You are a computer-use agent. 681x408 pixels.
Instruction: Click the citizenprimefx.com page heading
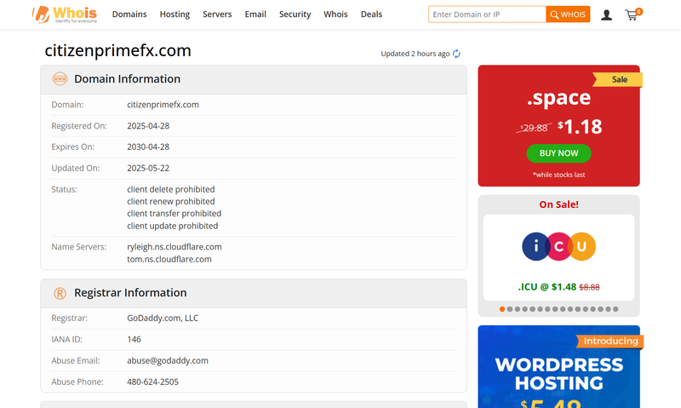click(x=117, y=51)
